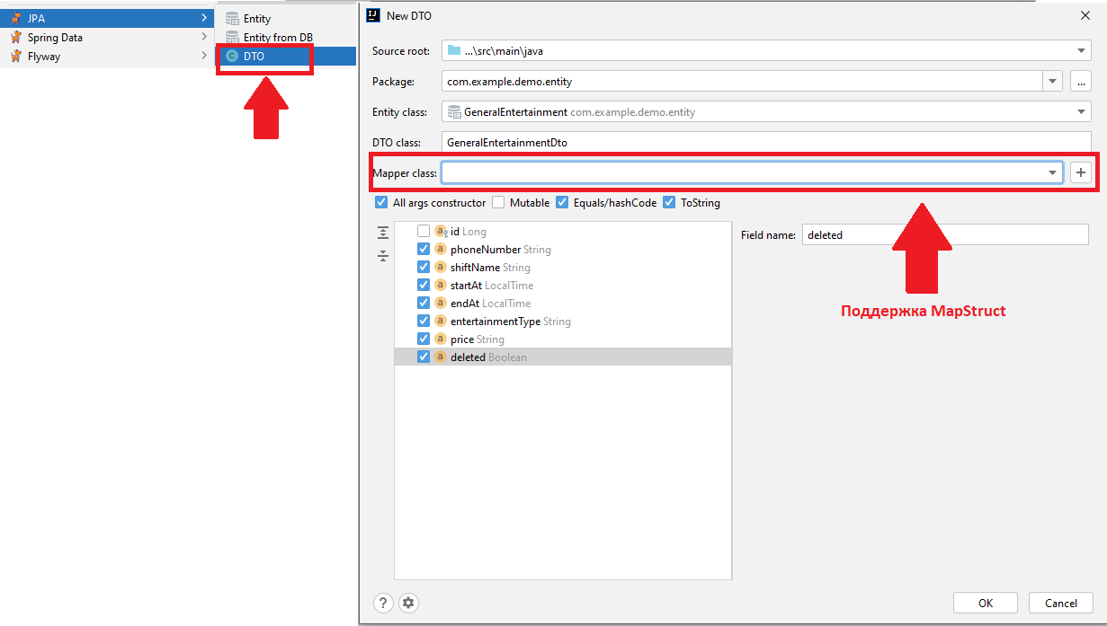Choose Entity from the submenu
This screenshot has width=1107, height=626.
pyautogui.click(x=286, y=18)
